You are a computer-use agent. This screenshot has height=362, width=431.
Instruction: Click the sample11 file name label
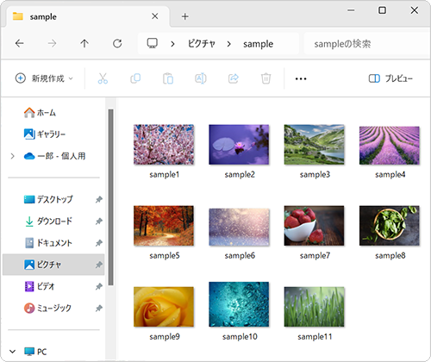click(x=315, y=336)
